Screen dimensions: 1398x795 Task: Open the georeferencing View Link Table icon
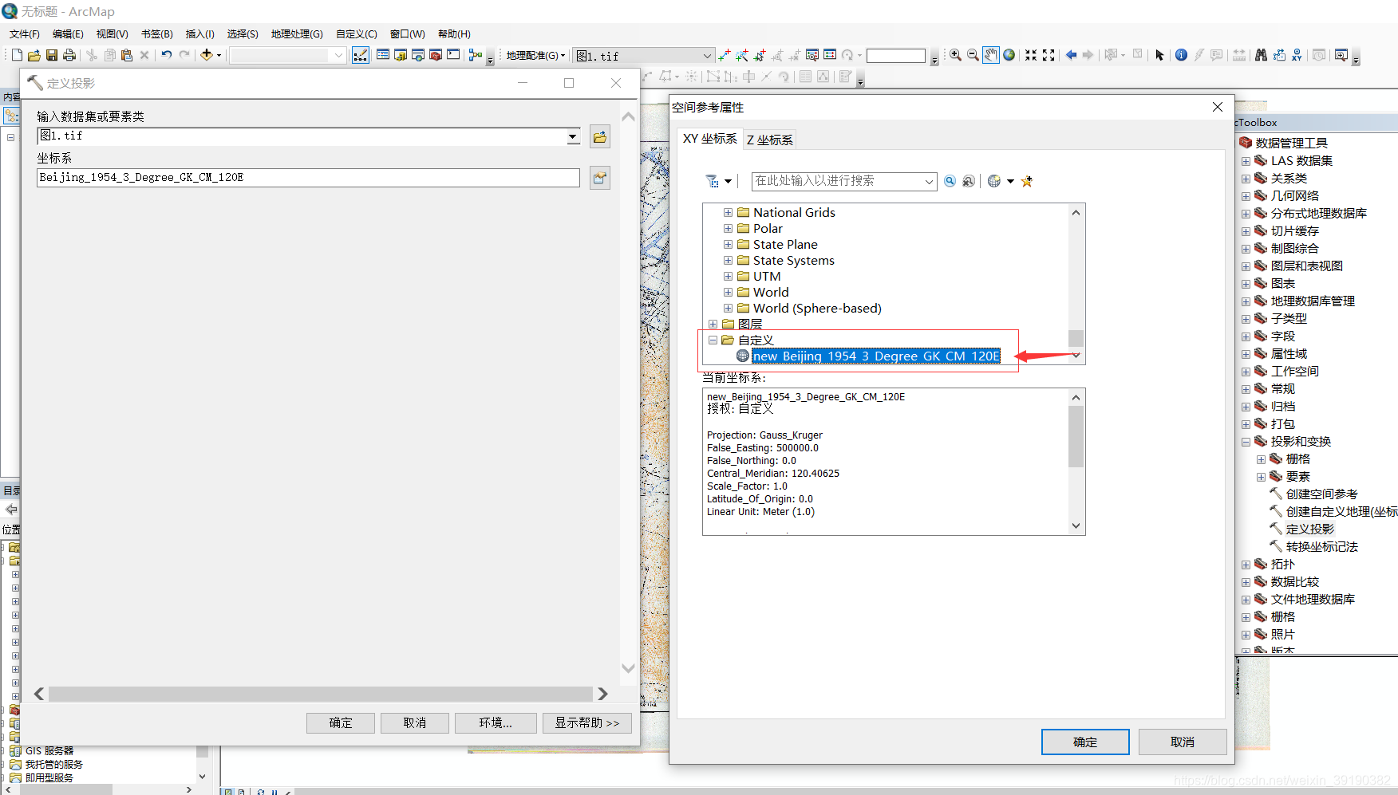click(x=830, y=55)
